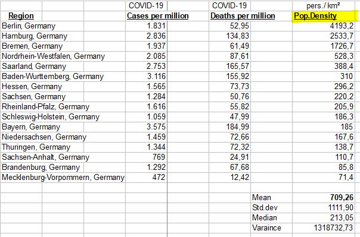Select the Region header cell
Screen dimensions: 360x237
(21, 16)
